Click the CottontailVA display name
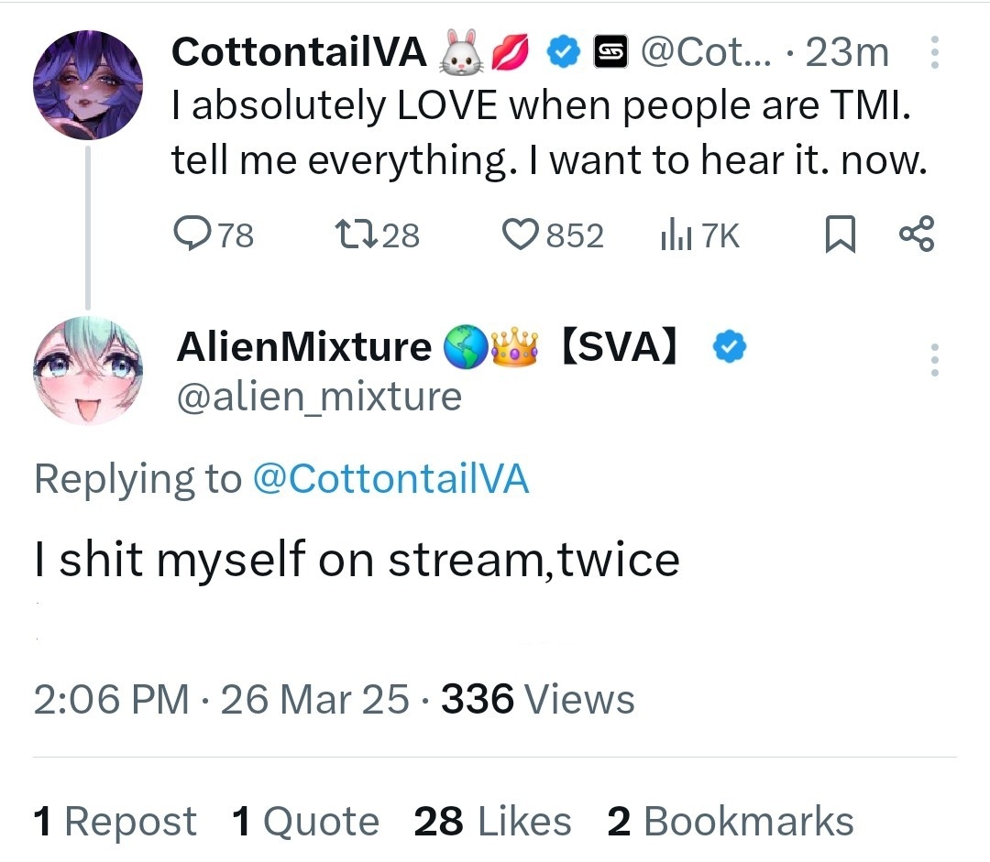 pos(299,51)
